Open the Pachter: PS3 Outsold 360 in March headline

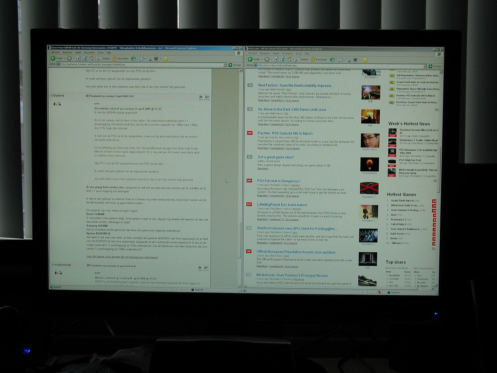pyautogui.click(x=285, y=133)
